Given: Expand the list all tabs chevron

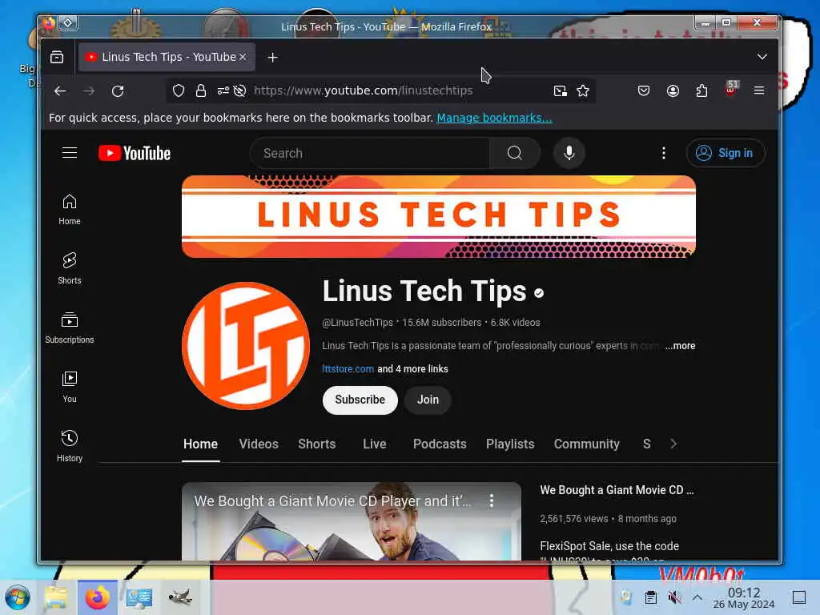Looking at the screenshot, I should pyautogui.click(x=762, y=57).
